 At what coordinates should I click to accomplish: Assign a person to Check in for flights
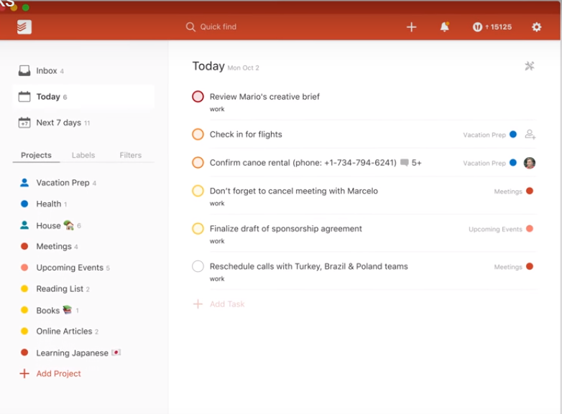[530, 135]
